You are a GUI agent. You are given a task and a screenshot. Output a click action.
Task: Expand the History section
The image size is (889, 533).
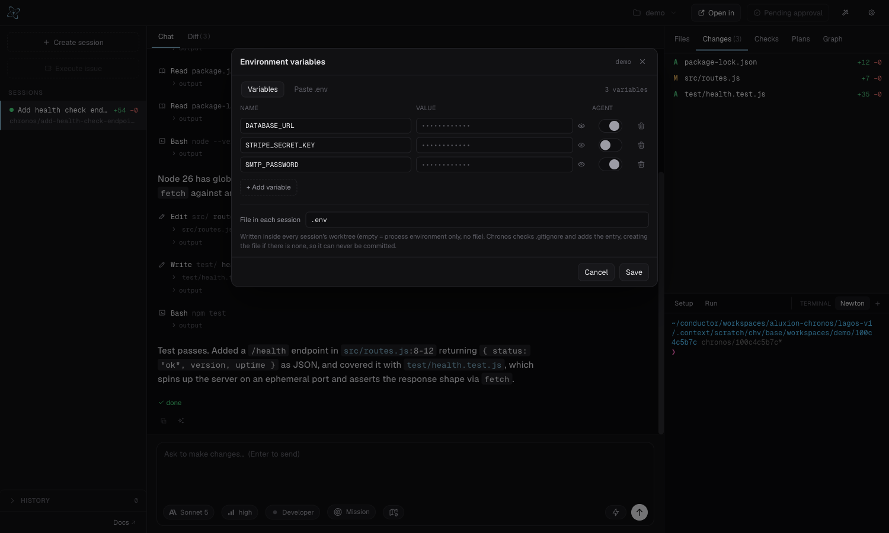(73, 501)
